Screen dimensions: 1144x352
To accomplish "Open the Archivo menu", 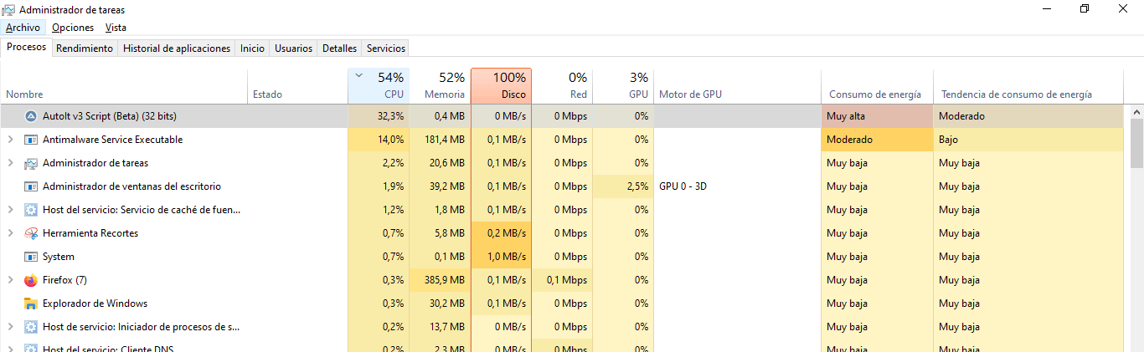I will coord(23,28).
